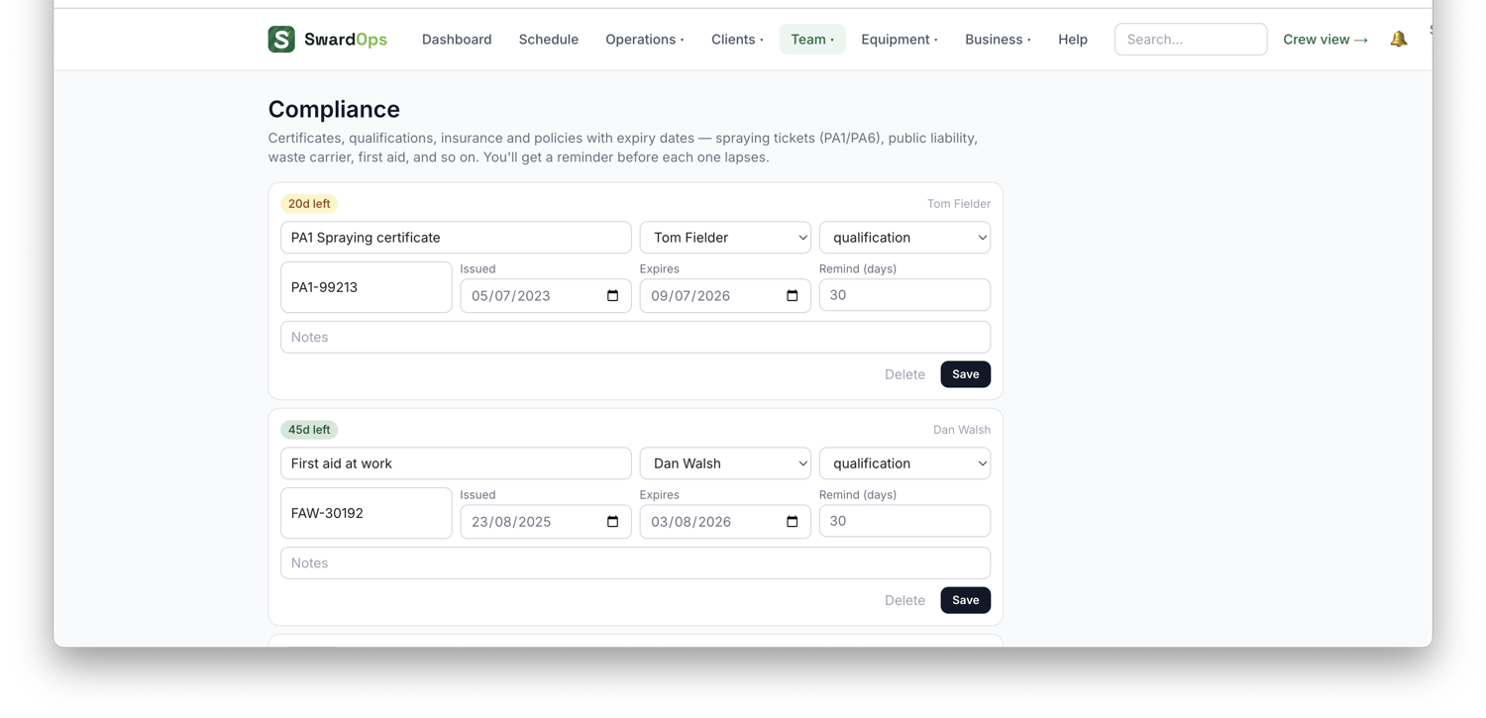
Task: Open the Schedule page
Action: 549,40
